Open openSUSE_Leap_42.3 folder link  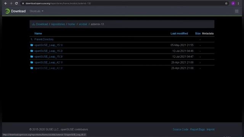[x=48, y=68]
